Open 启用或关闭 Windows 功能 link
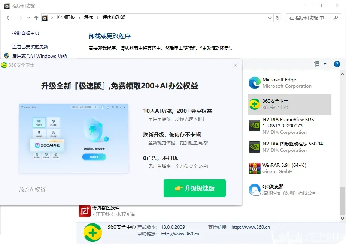 tap(39, 56)
